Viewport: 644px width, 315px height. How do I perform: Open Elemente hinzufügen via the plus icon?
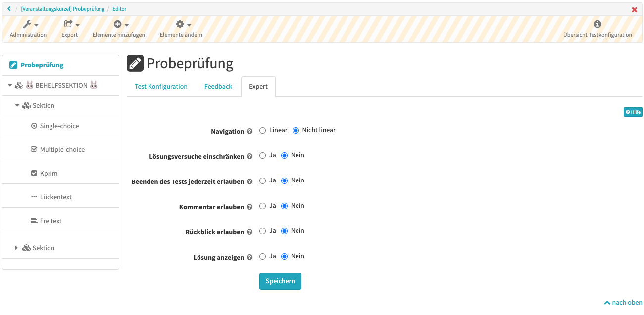coord(119,23)
